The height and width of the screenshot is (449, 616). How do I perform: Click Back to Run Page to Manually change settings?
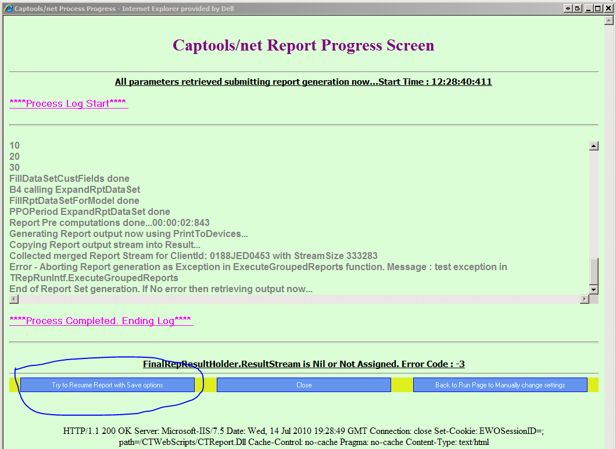point(500,385)
